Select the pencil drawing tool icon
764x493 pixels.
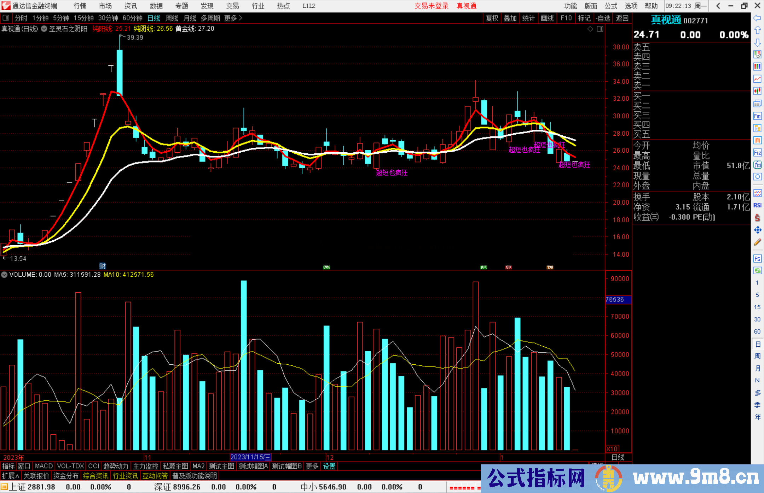pyautogui.click(x=757, y=242)
